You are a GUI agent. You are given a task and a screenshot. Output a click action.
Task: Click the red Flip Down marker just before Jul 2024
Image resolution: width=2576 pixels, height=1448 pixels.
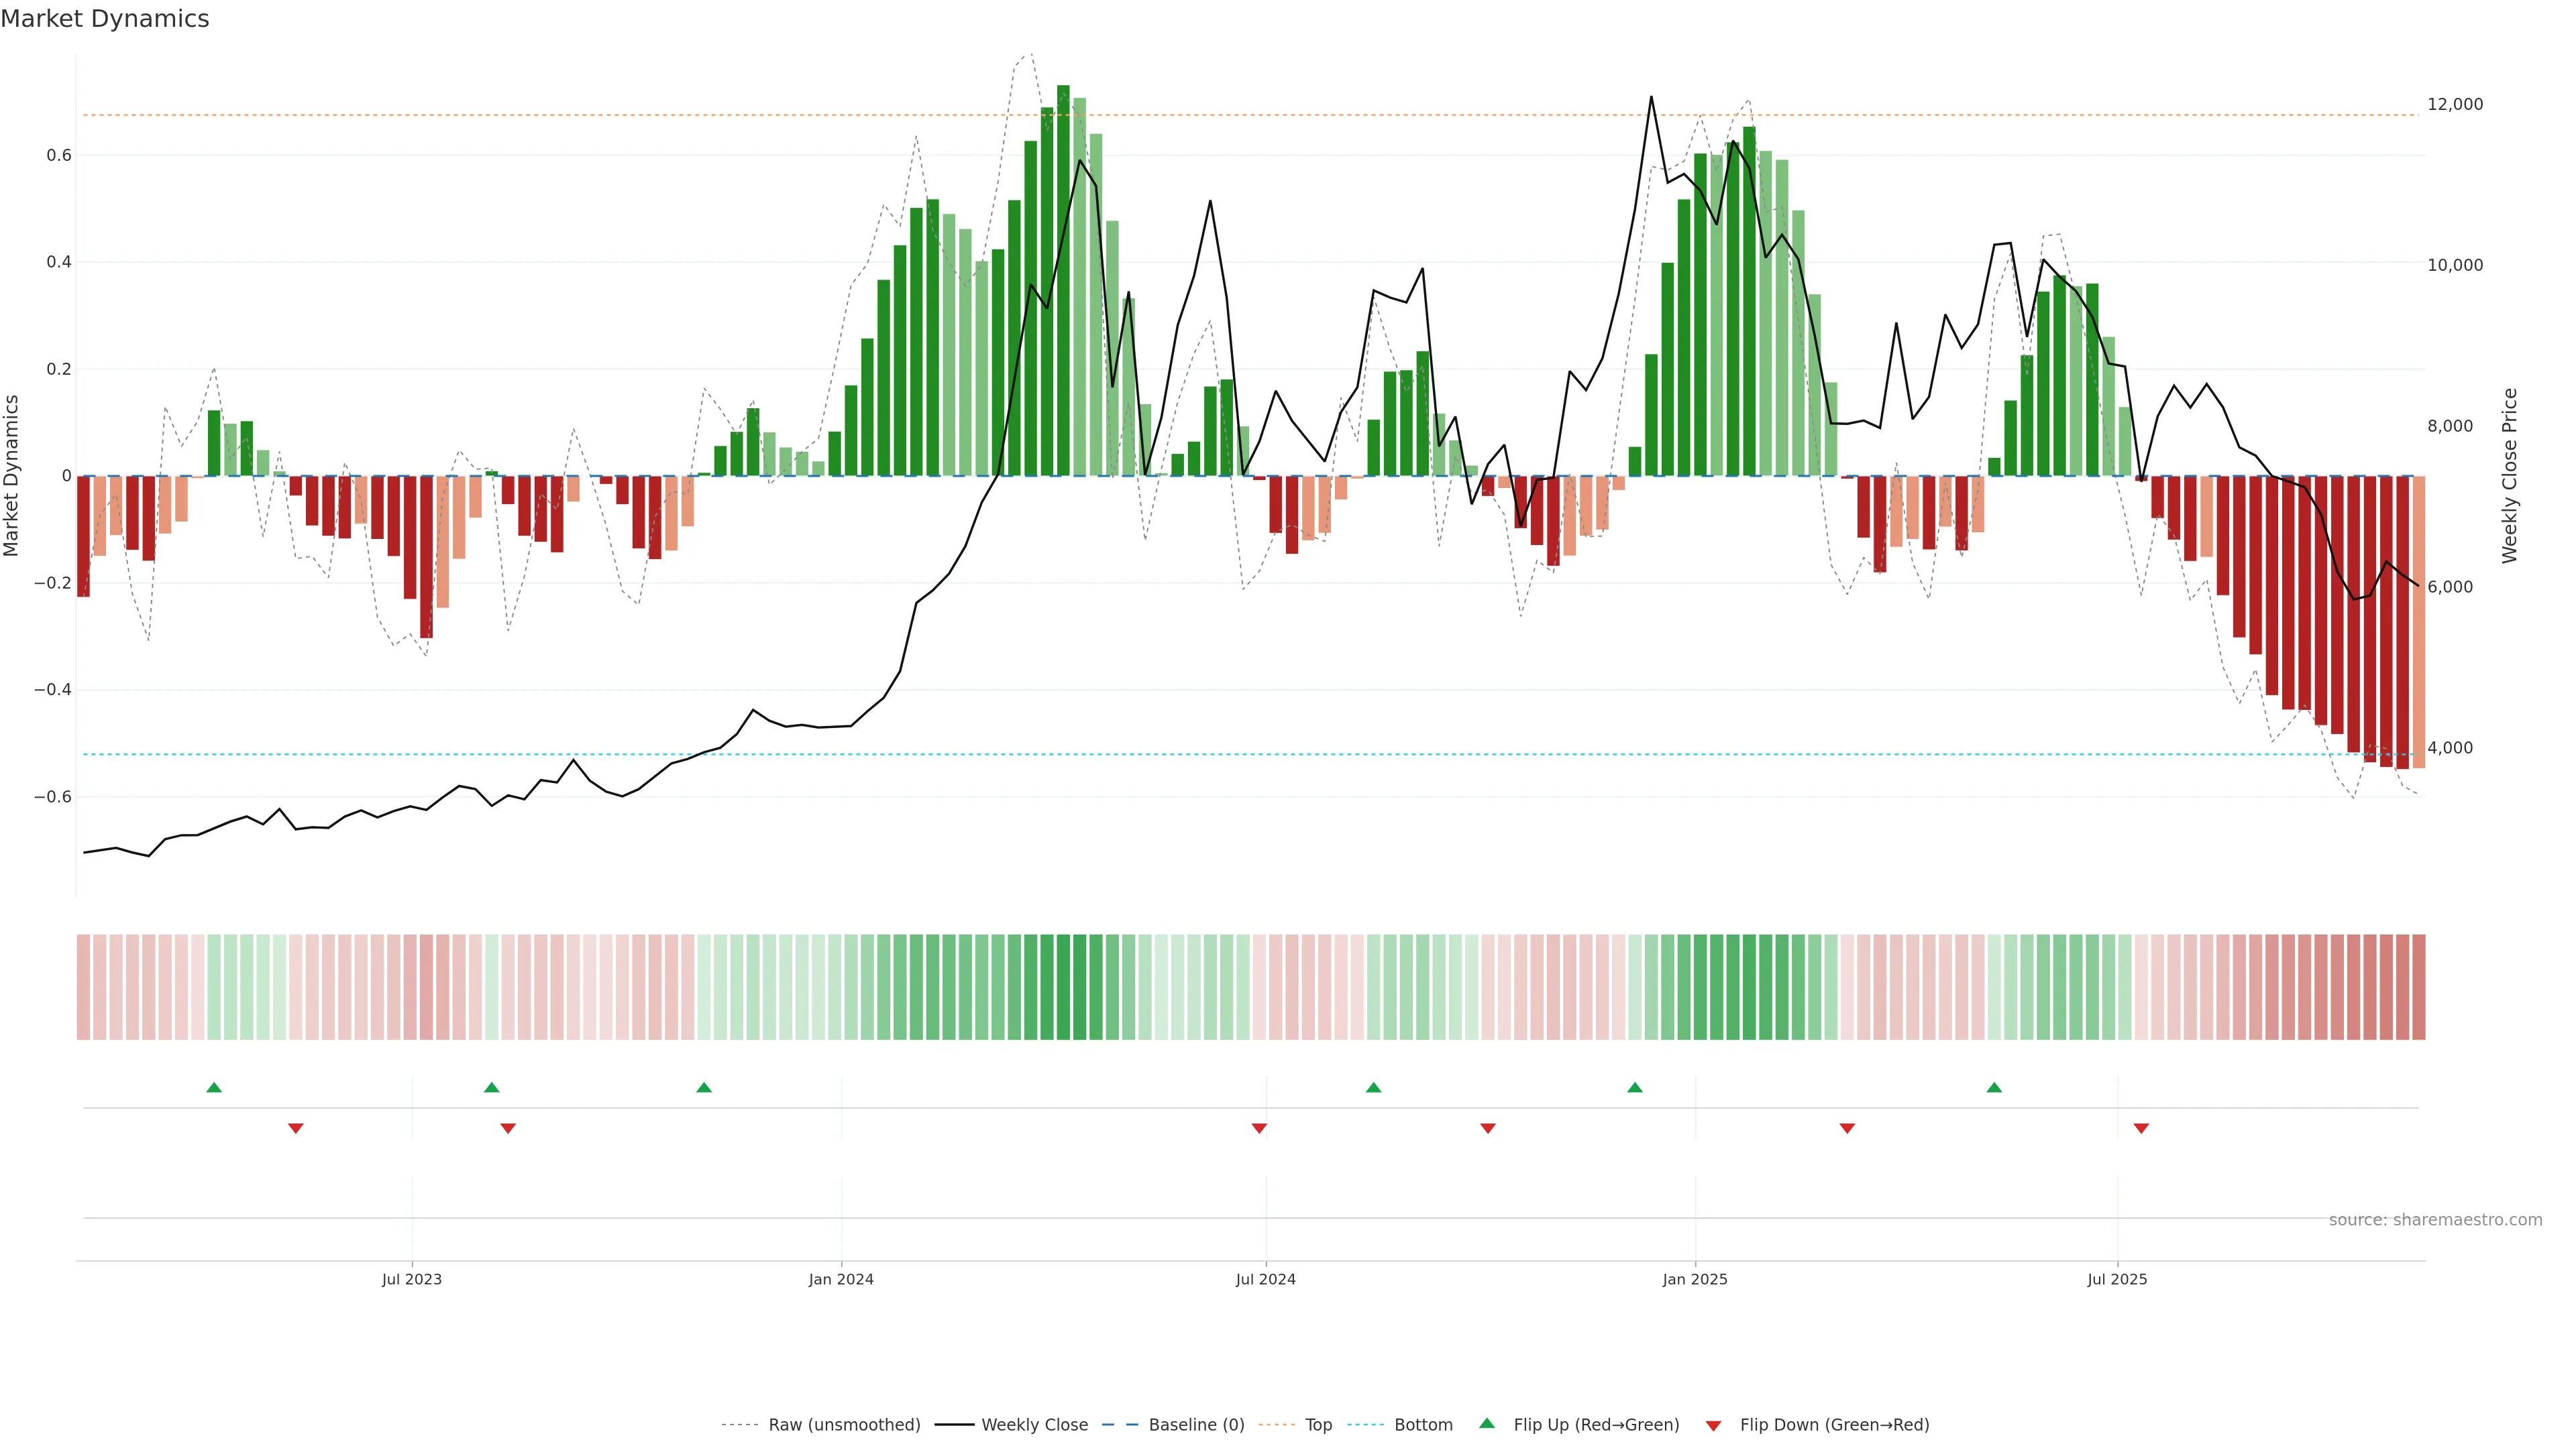[x=1259, y=1128]
